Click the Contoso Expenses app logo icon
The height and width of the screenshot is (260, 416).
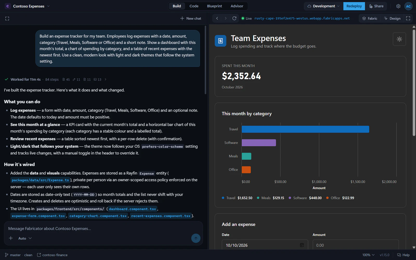coord(8,6)
